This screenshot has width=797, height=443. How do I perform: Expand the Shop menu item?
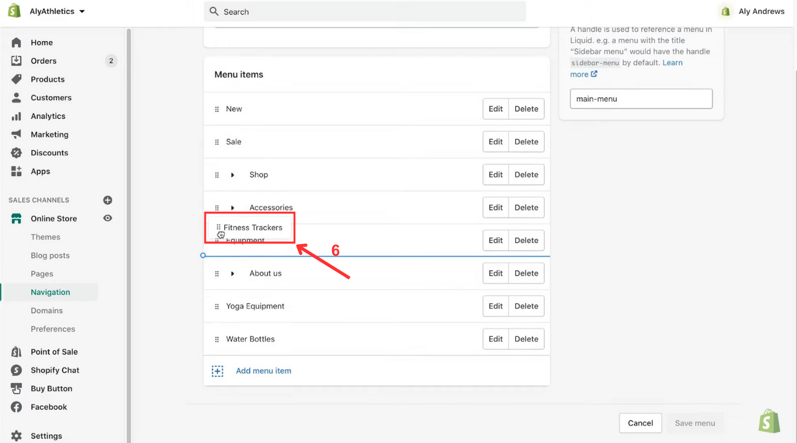click(233, 175)
